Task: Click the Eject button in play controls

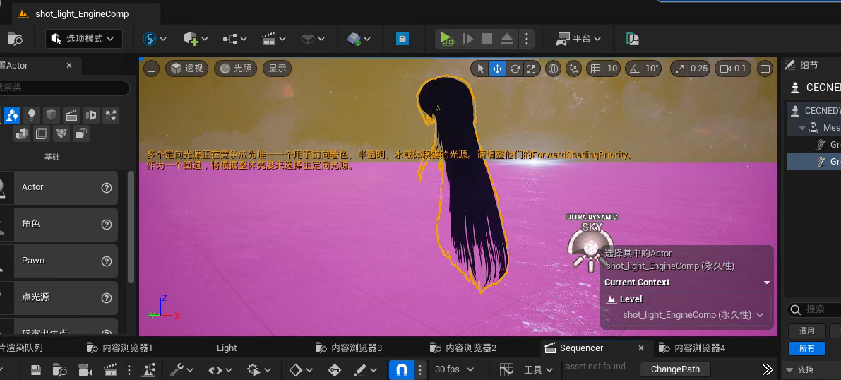Action: pyautogui.click(x=507, y=39)
